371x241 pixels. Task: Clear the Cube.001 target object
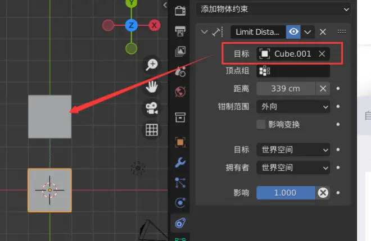(x=322, y=54)
